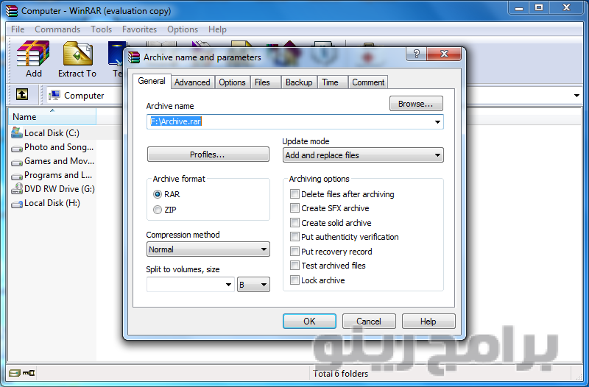Open the Archive name dropdown arrow
Image resolution: width=589 pixels, height=387 pixels.
click(437, 121)
